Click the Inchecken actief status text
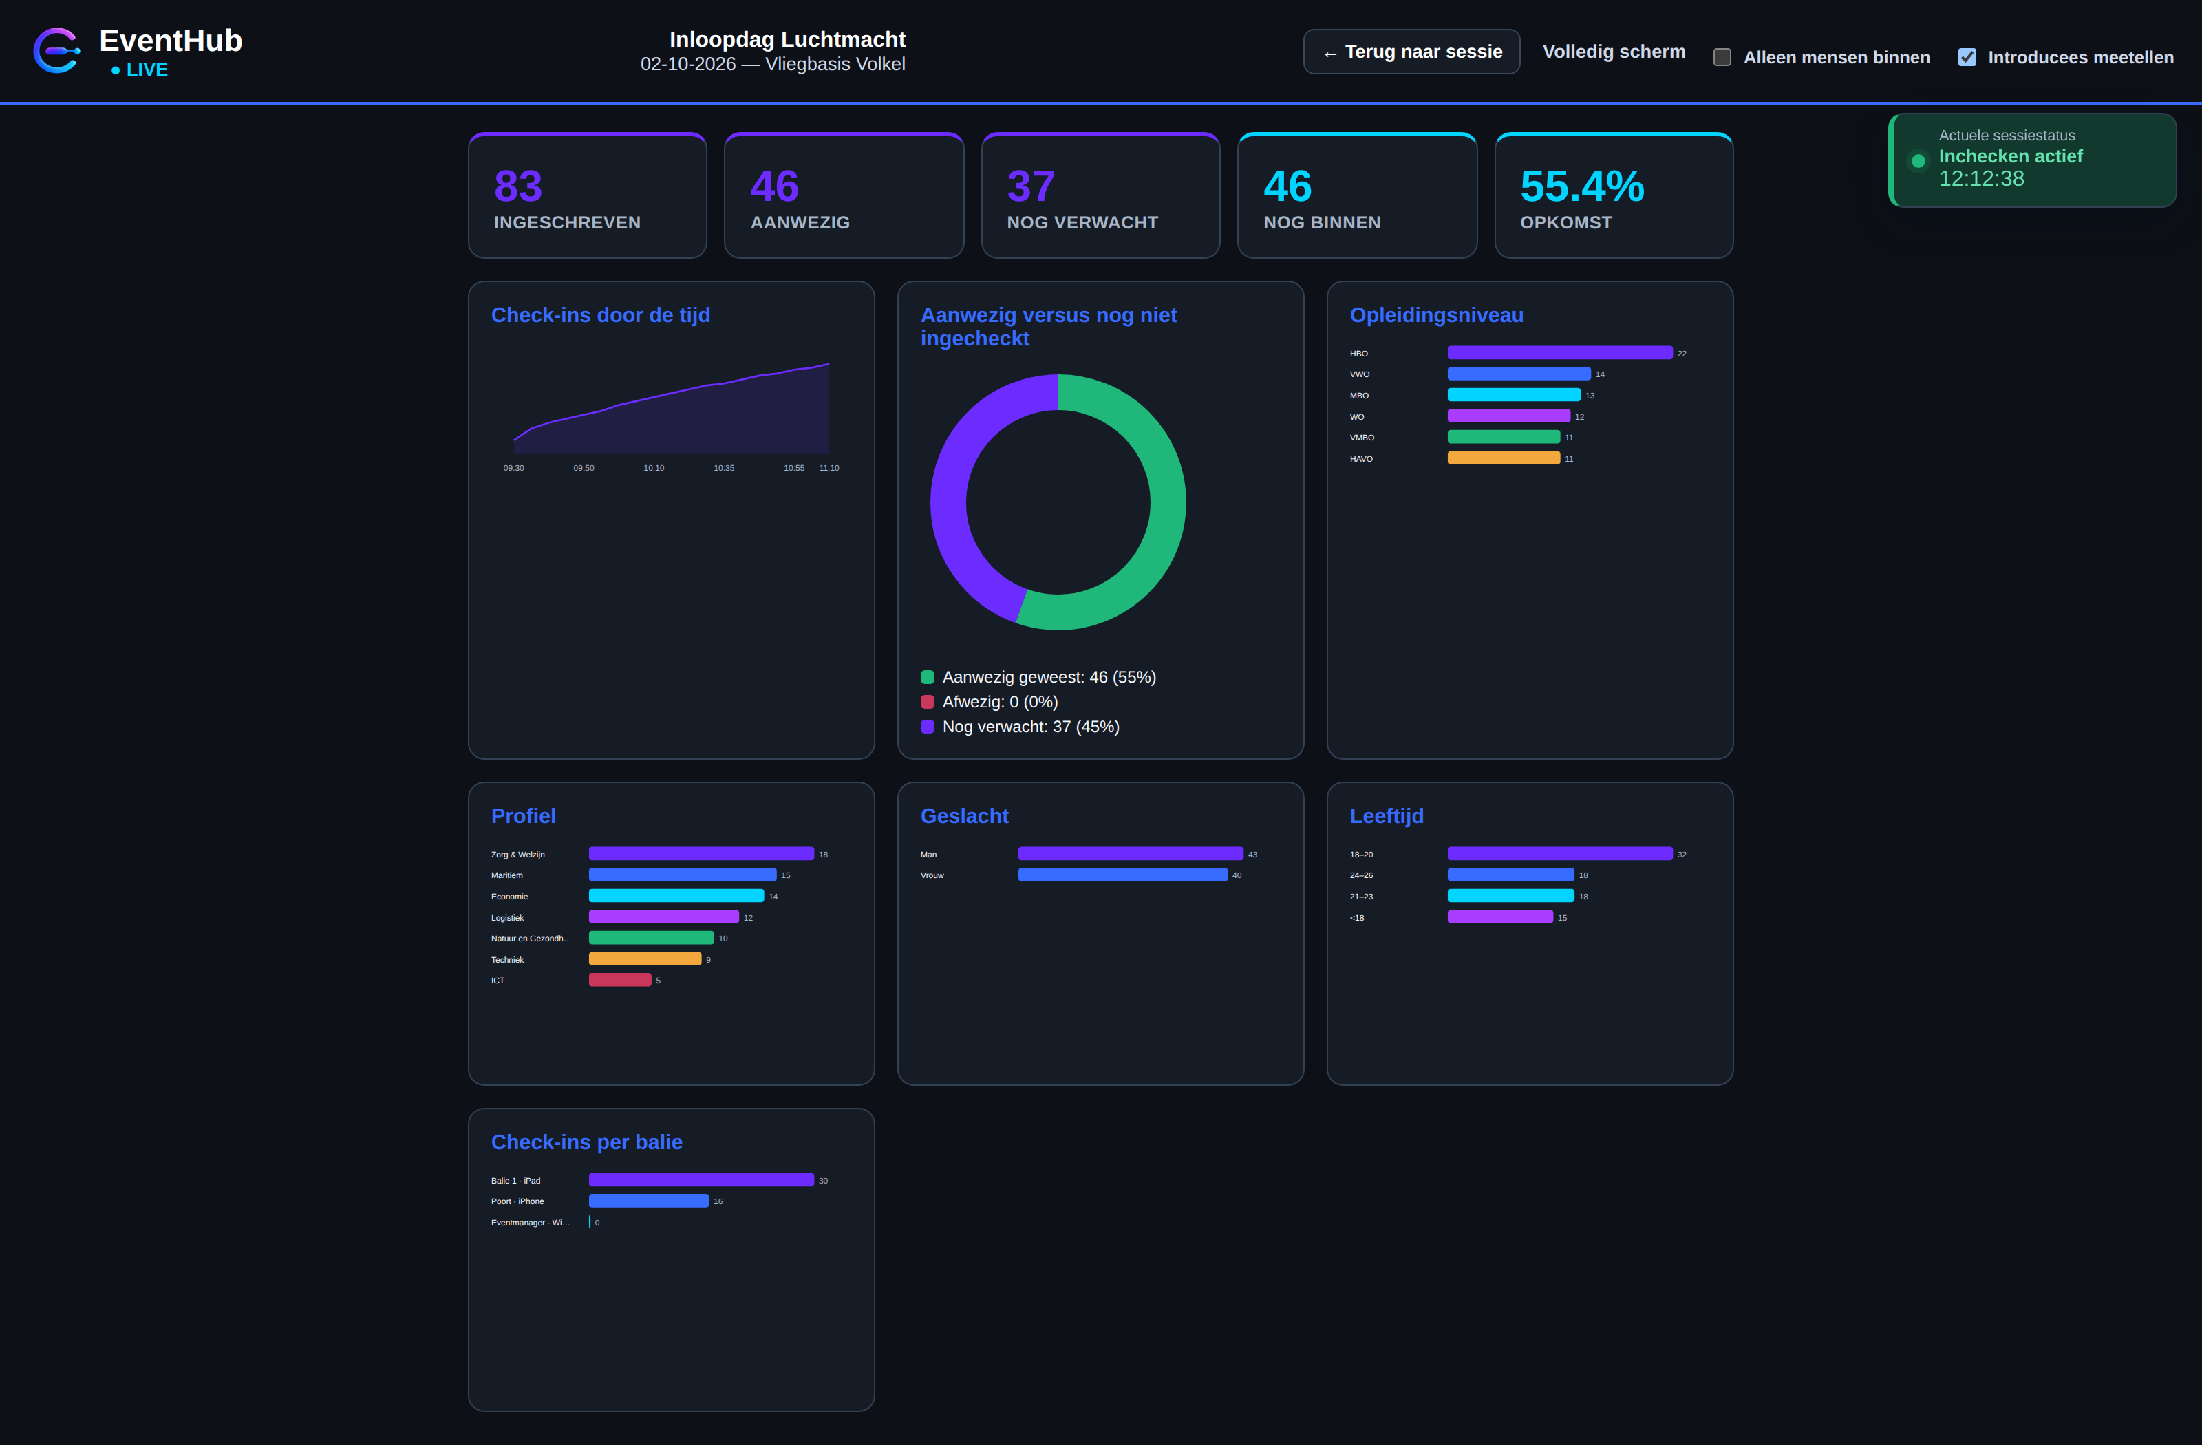The height and width of the screenshot is (1445, 2202). click(2011, 156)
